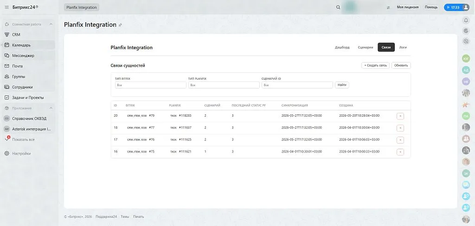This screenshot has height=226, width=475.
Task: Open the notifications bell
Action: pyautogui.click(x=466, y=20)
